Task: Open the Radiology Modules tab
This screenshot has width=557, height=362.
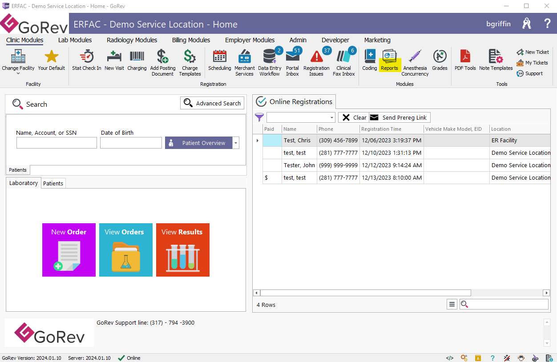Action: point(132,40)
